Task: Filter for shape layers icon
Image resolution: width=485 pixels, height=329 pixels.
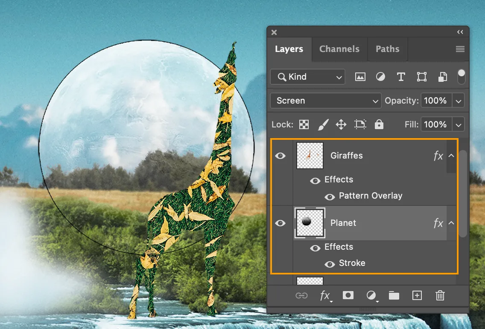Action: 421,77
